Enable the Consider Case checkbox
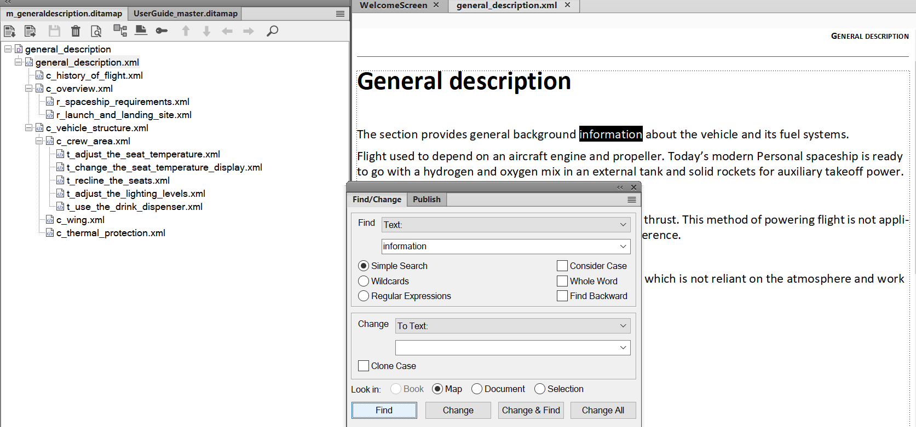The image size is (916, 427). click(562, 266)
